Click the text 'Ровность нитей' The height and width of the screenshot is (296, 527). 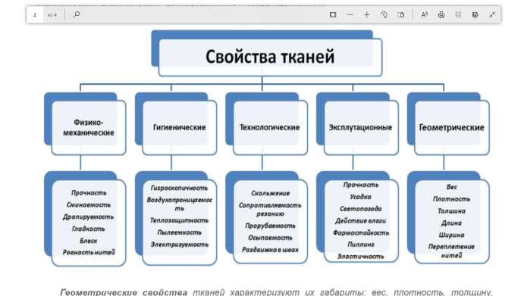click(x=89, y=252)
